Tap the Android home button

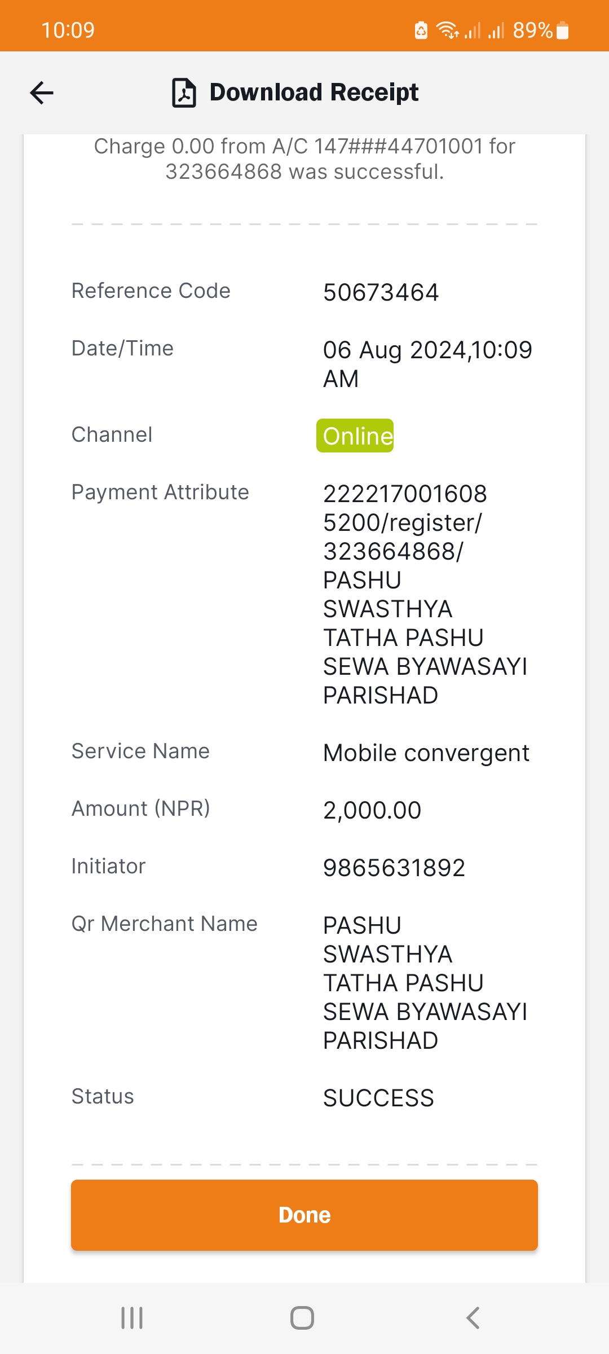[302, 1318]
